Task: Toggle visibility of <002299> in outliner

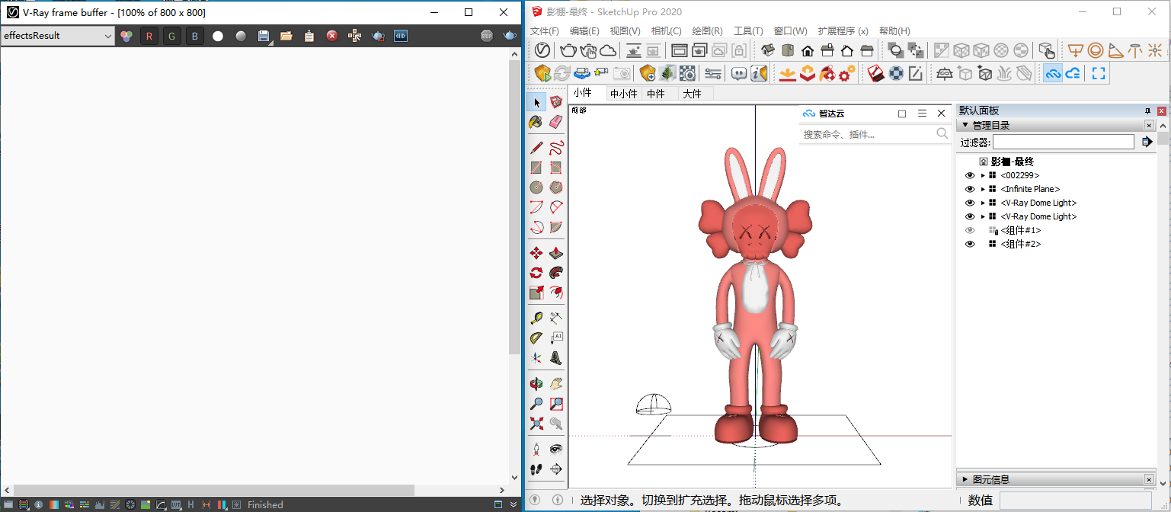Action: tap(970, 175)
